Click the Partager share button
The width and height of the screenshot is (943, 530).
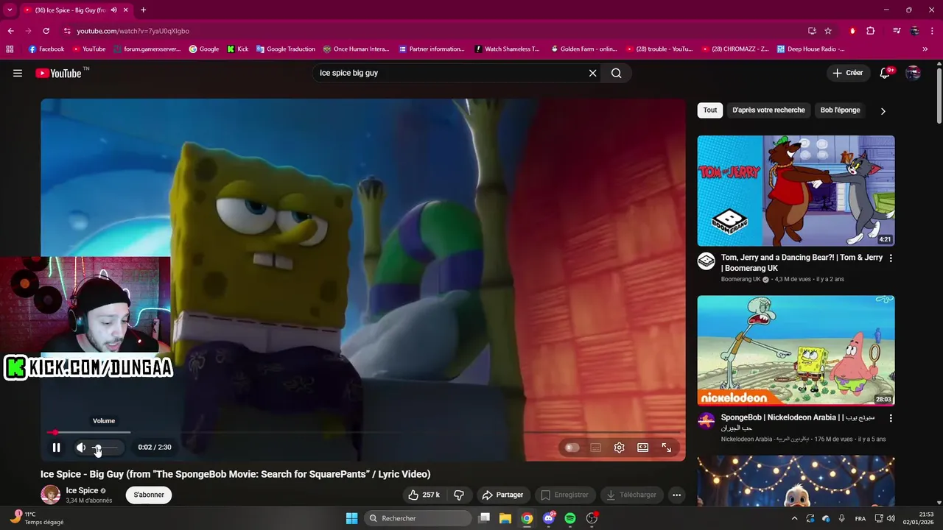[x=502, y=495]
